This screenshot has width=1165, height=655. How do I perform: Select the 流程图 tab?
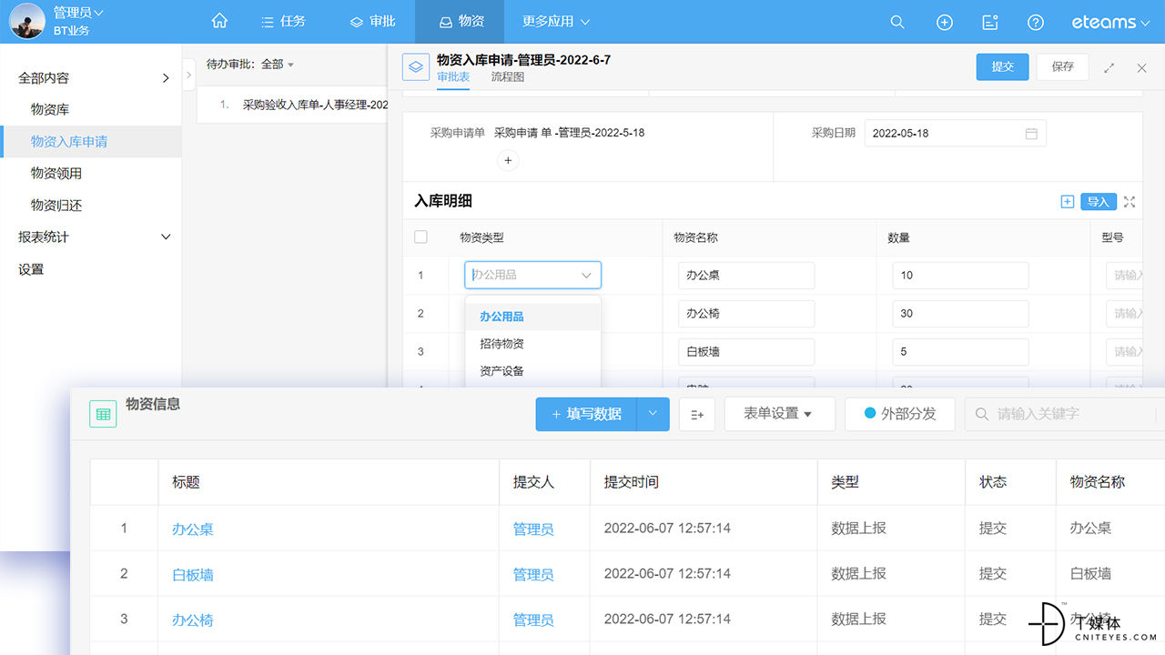508,77
